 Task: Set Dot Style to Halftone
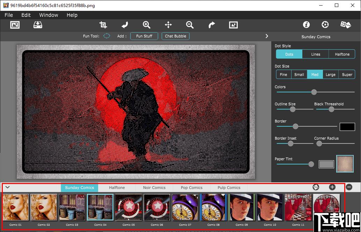click(x=342, y=54)
